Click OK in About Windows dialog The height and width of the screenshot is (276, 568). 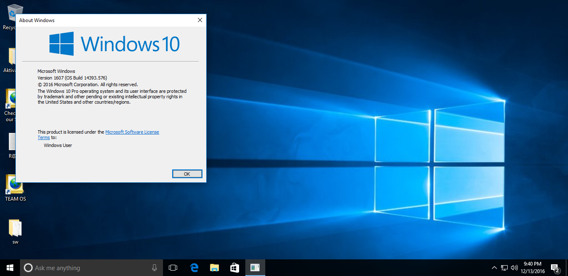[187, 174]
